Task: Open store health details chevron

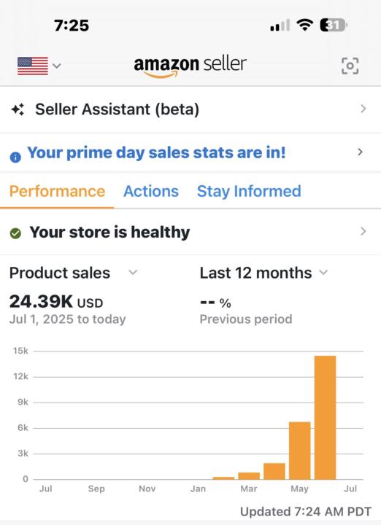Action: coord(363,231)
